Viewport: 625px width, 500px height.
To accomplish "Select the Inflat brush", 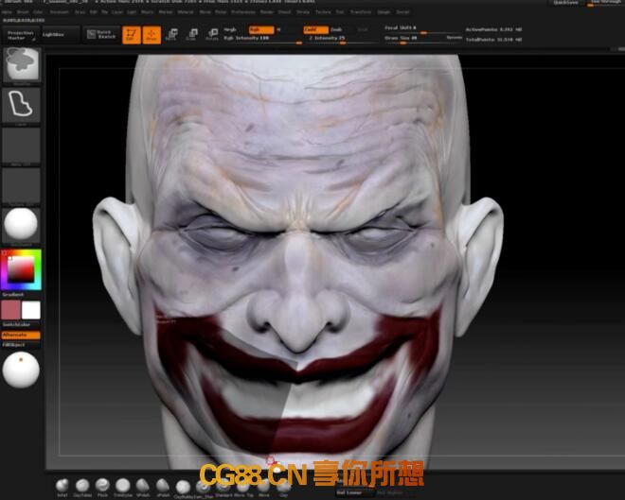I will (62, 488).
